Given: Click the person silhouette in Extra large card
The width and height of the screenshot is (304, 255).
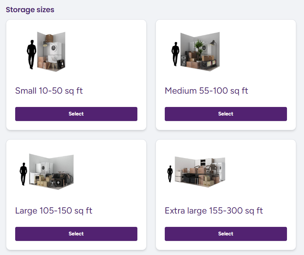Looking at the screenshot, I should (170, 174).
